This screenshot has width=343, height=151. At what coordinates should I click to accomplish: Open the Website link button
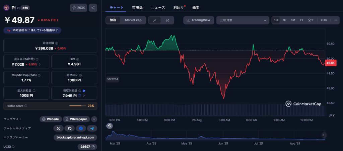(51, 119)
